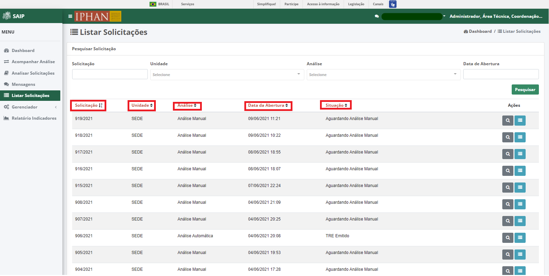Open the chat messages icon in header

(x=377, y=16)
